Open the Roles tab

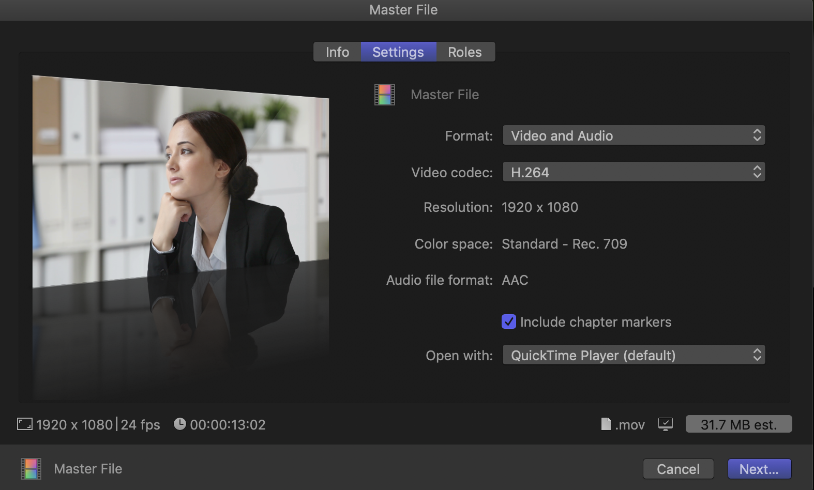[465, 52]
